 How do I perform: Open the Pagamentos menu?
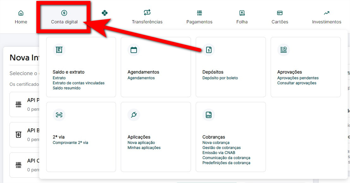199,17
